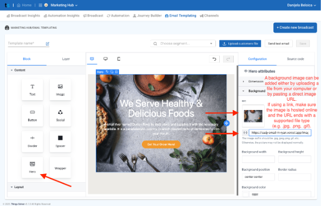Select the Hero block
This screenshot has width=321, height=206.
pos(32,168)
